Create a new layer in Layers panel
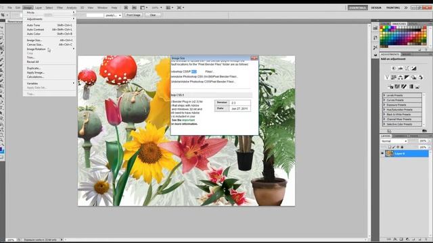Screen dimensions: 433x243 (x=419, y=240)
